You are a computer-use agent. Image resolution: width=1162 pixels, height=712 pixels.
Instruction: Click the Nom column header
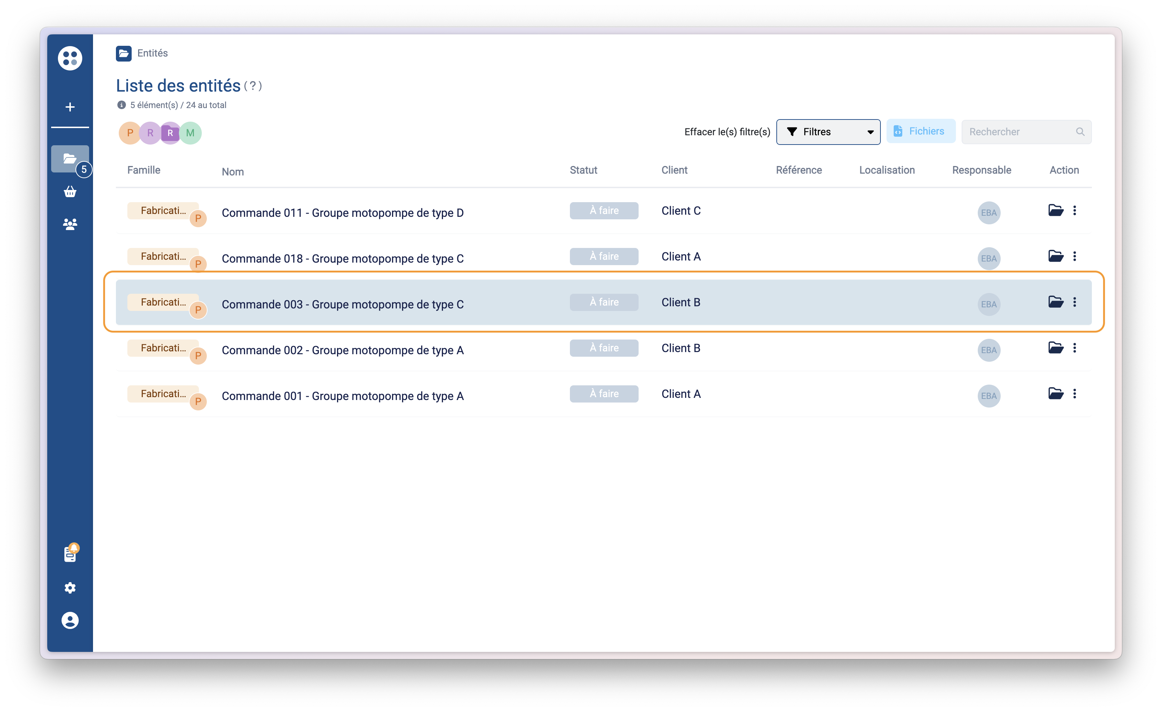[233, 172]
